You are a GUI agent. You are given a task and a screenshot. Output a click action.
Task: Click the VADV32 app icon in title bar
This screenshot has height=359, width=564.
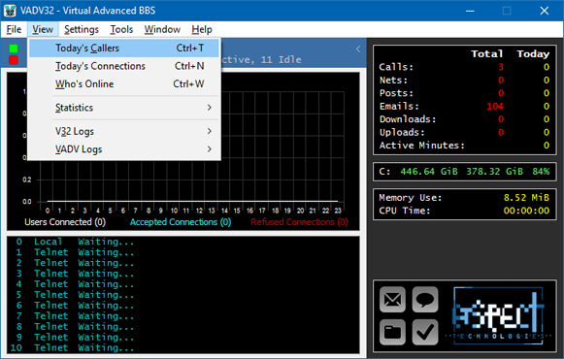click(10, 11)
